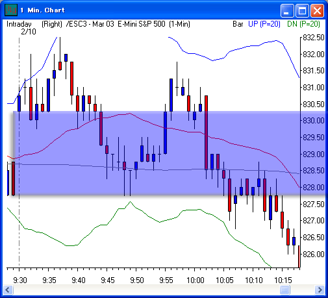Click the green 'DN (P=20)' legend
Image resolution: width=328 pixels, height=298 pixels.
pyautogui.click(x=303, y=24)
